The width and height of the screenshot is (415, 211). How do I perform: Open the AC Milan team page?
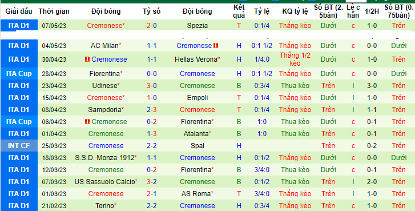coord(104,46)
